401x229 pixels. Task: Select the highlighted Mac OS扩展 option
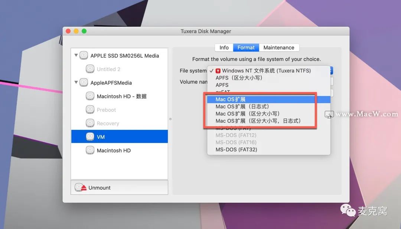(x=269, y=99)
